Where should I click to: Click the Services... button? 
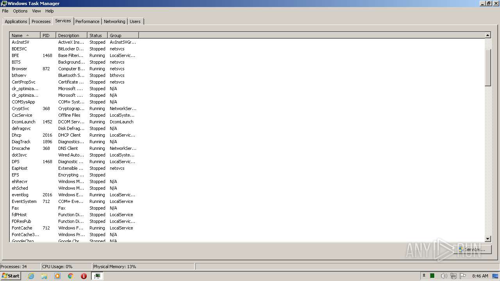coord(472,249)
